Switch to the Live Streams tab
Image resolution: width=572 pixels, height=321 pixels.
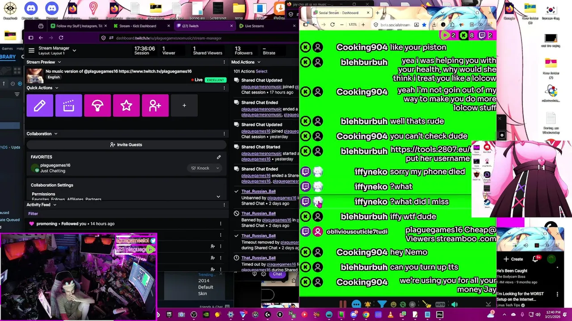(267, 26)
